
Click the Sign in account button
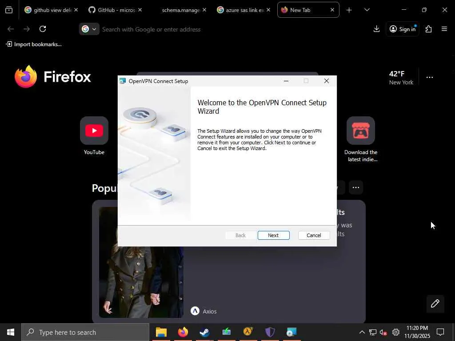click(x=403, y=29)
